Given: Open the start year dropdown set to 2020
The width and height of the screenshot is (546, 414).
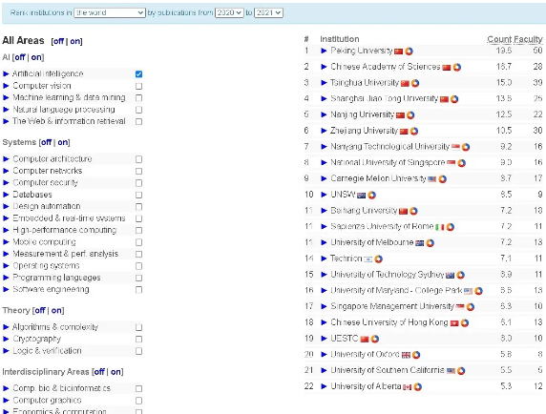Looking at the screenshot, I should pyautogui.click(x=229, y=12).
